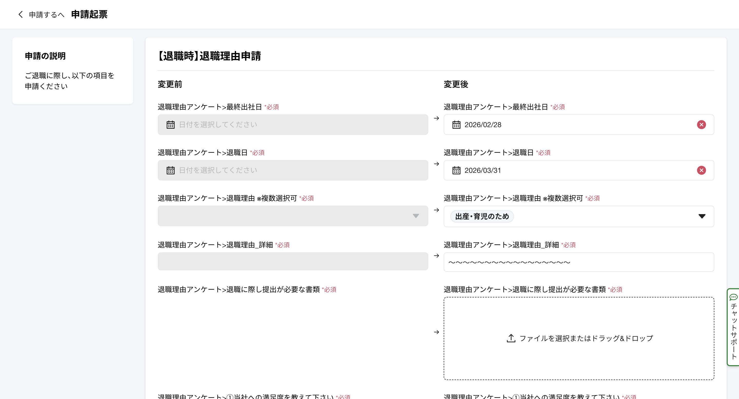
Task: Click the 退職理由_詳細 text field in 変更後
Action: pyautogui.click(x=578, y=262)
